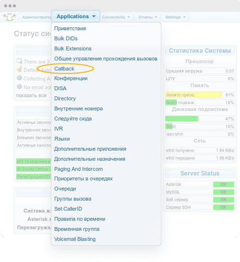Choose Bulk Extensions menu entry
The width and height of the screenshot is (240, 262).
tap(73, 48)
